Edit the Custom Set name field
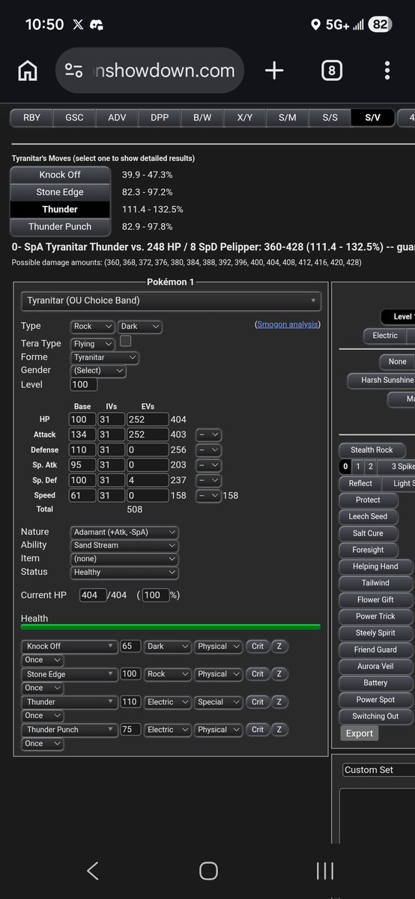415x899 pixels. coord(378,770)
